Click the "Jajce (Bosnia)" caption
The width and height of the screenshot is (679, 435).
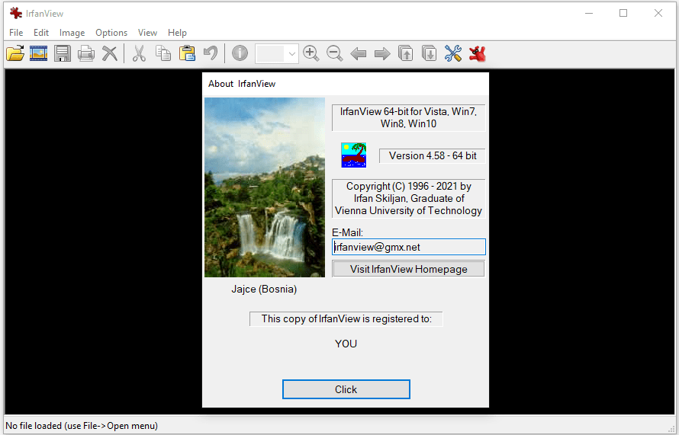pyautogui.click(x=264, y=289)
